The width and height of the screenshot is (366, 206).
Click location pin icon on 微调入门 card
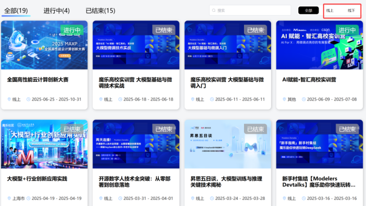[x=193, y=99]
